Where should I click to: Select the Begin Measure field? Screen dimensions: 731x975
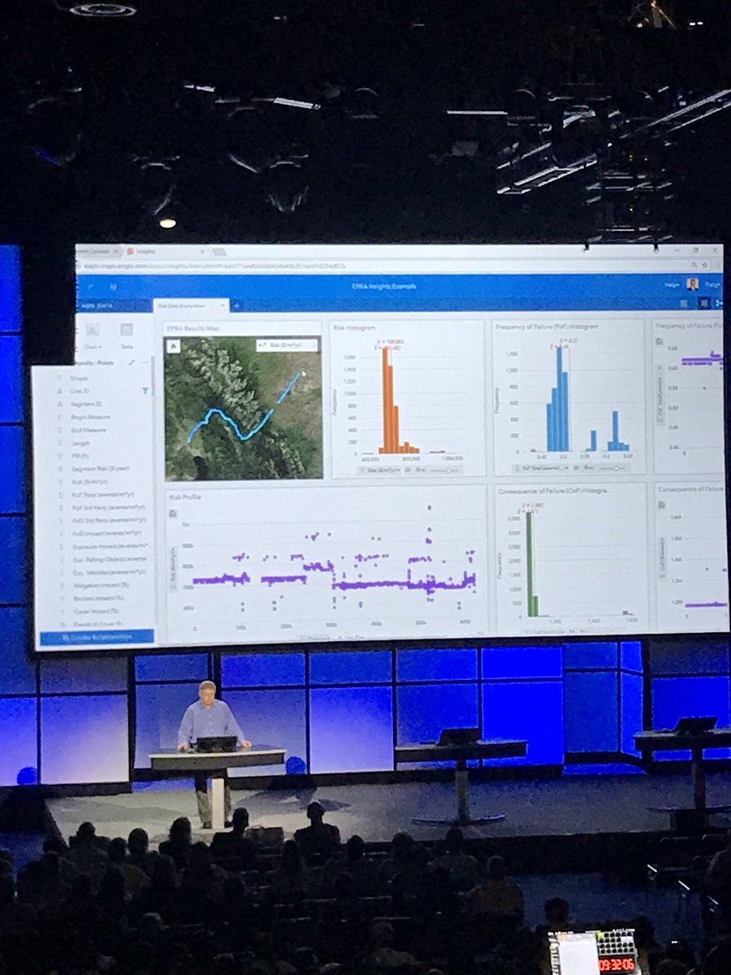pyautogui.click(x=91, y=417)
